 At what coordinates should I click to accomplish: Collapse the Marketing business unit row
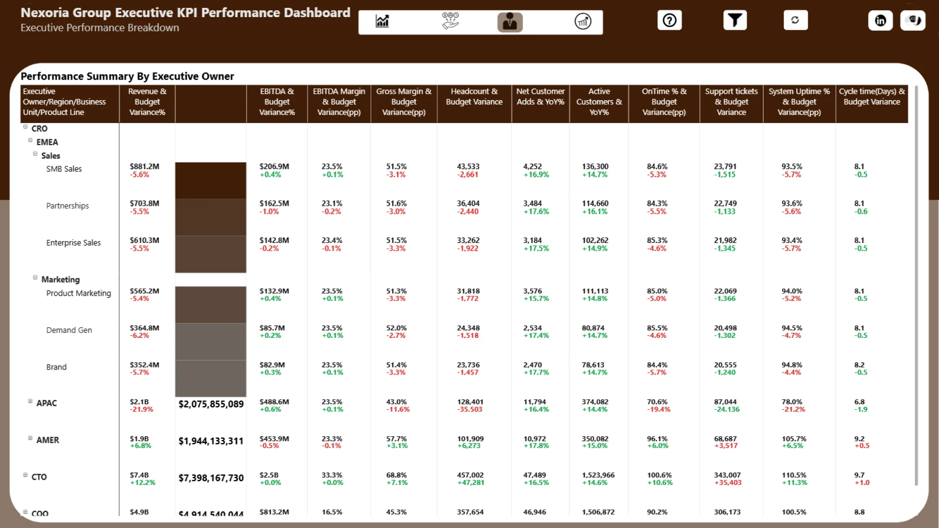pyautogui.click(x=35, y=278)
